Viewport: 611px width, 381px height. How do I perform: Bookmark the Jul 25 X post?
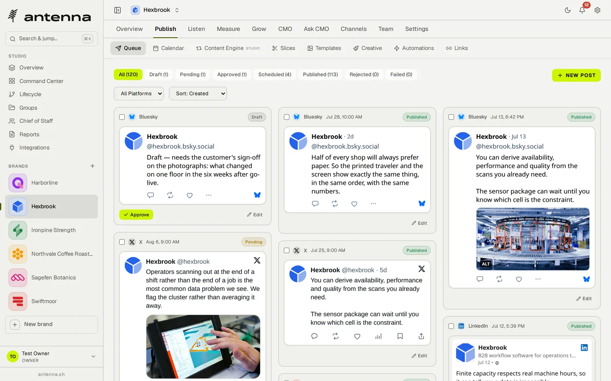tap(400, 336)
